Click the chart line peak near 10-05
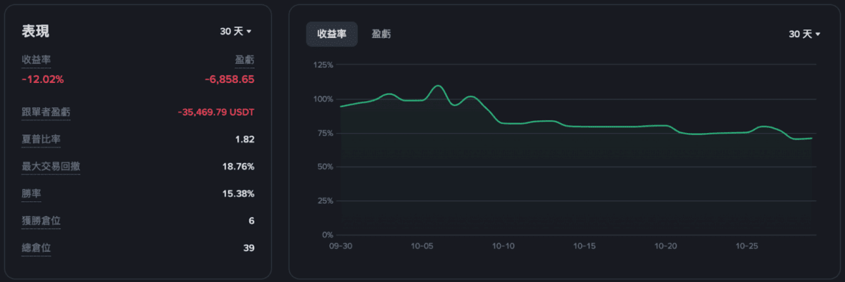The image size is (845, 282). pyautogui.click(x=438, y=86)
